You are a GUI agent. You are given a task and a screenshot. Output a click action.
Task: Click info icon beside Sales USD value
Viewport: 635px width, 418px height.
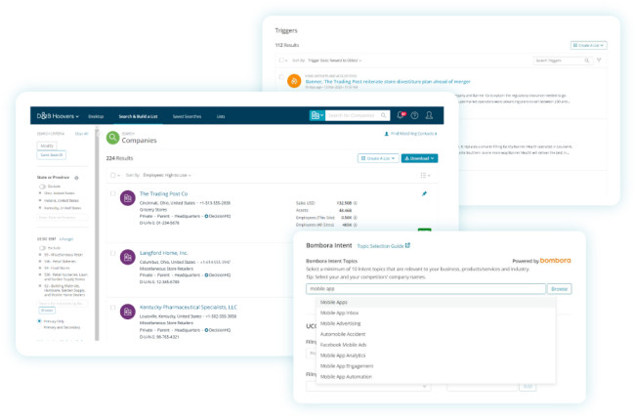point(356,203)
